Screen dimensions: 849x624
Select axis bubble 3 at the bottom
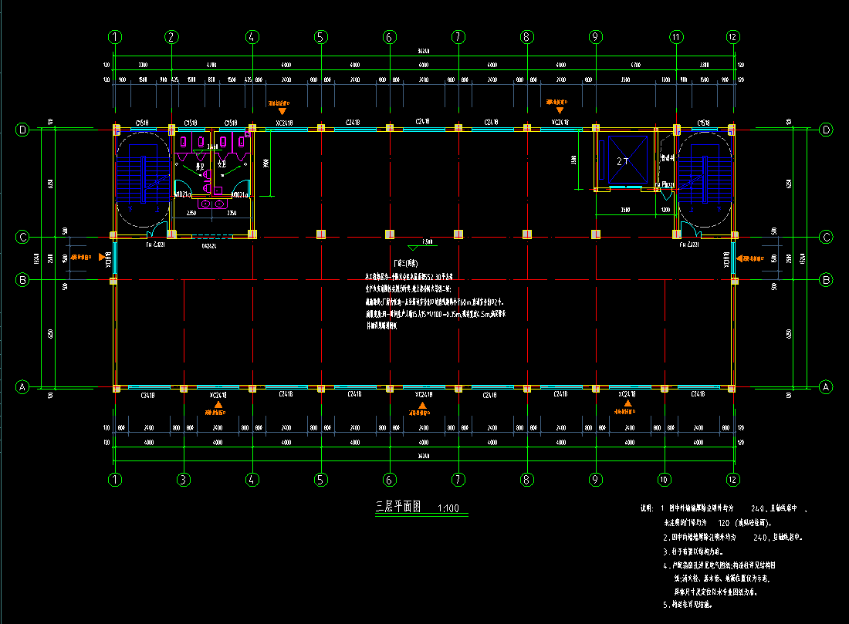click(183, 479)
